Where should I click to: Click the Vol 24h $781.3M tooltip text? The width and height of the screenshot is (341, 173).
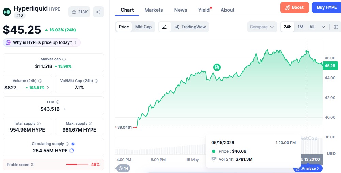click(x=235, y=159)
